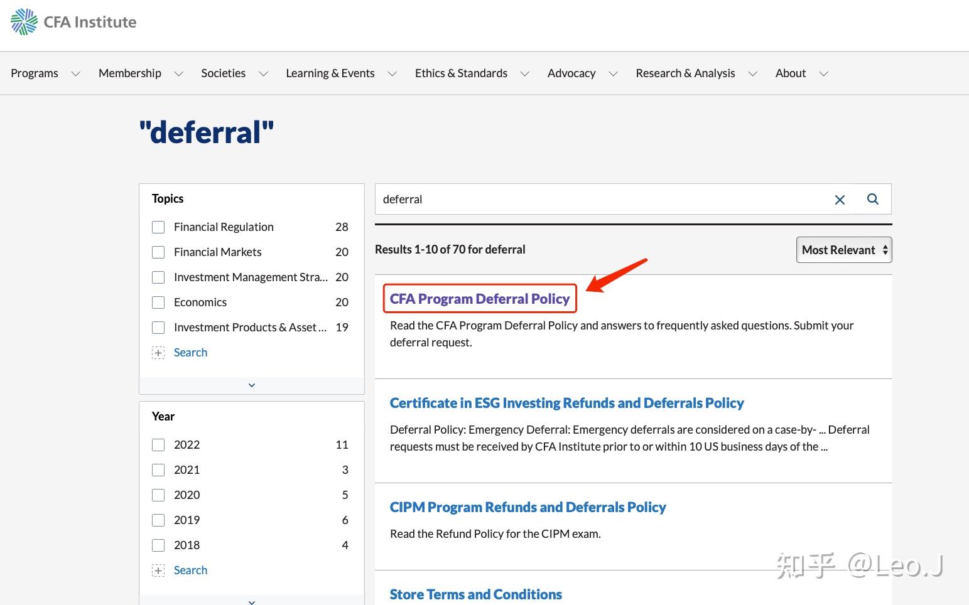
Task: Open the Most Relevant sort dropdown
Action: (x=844, y=250)
